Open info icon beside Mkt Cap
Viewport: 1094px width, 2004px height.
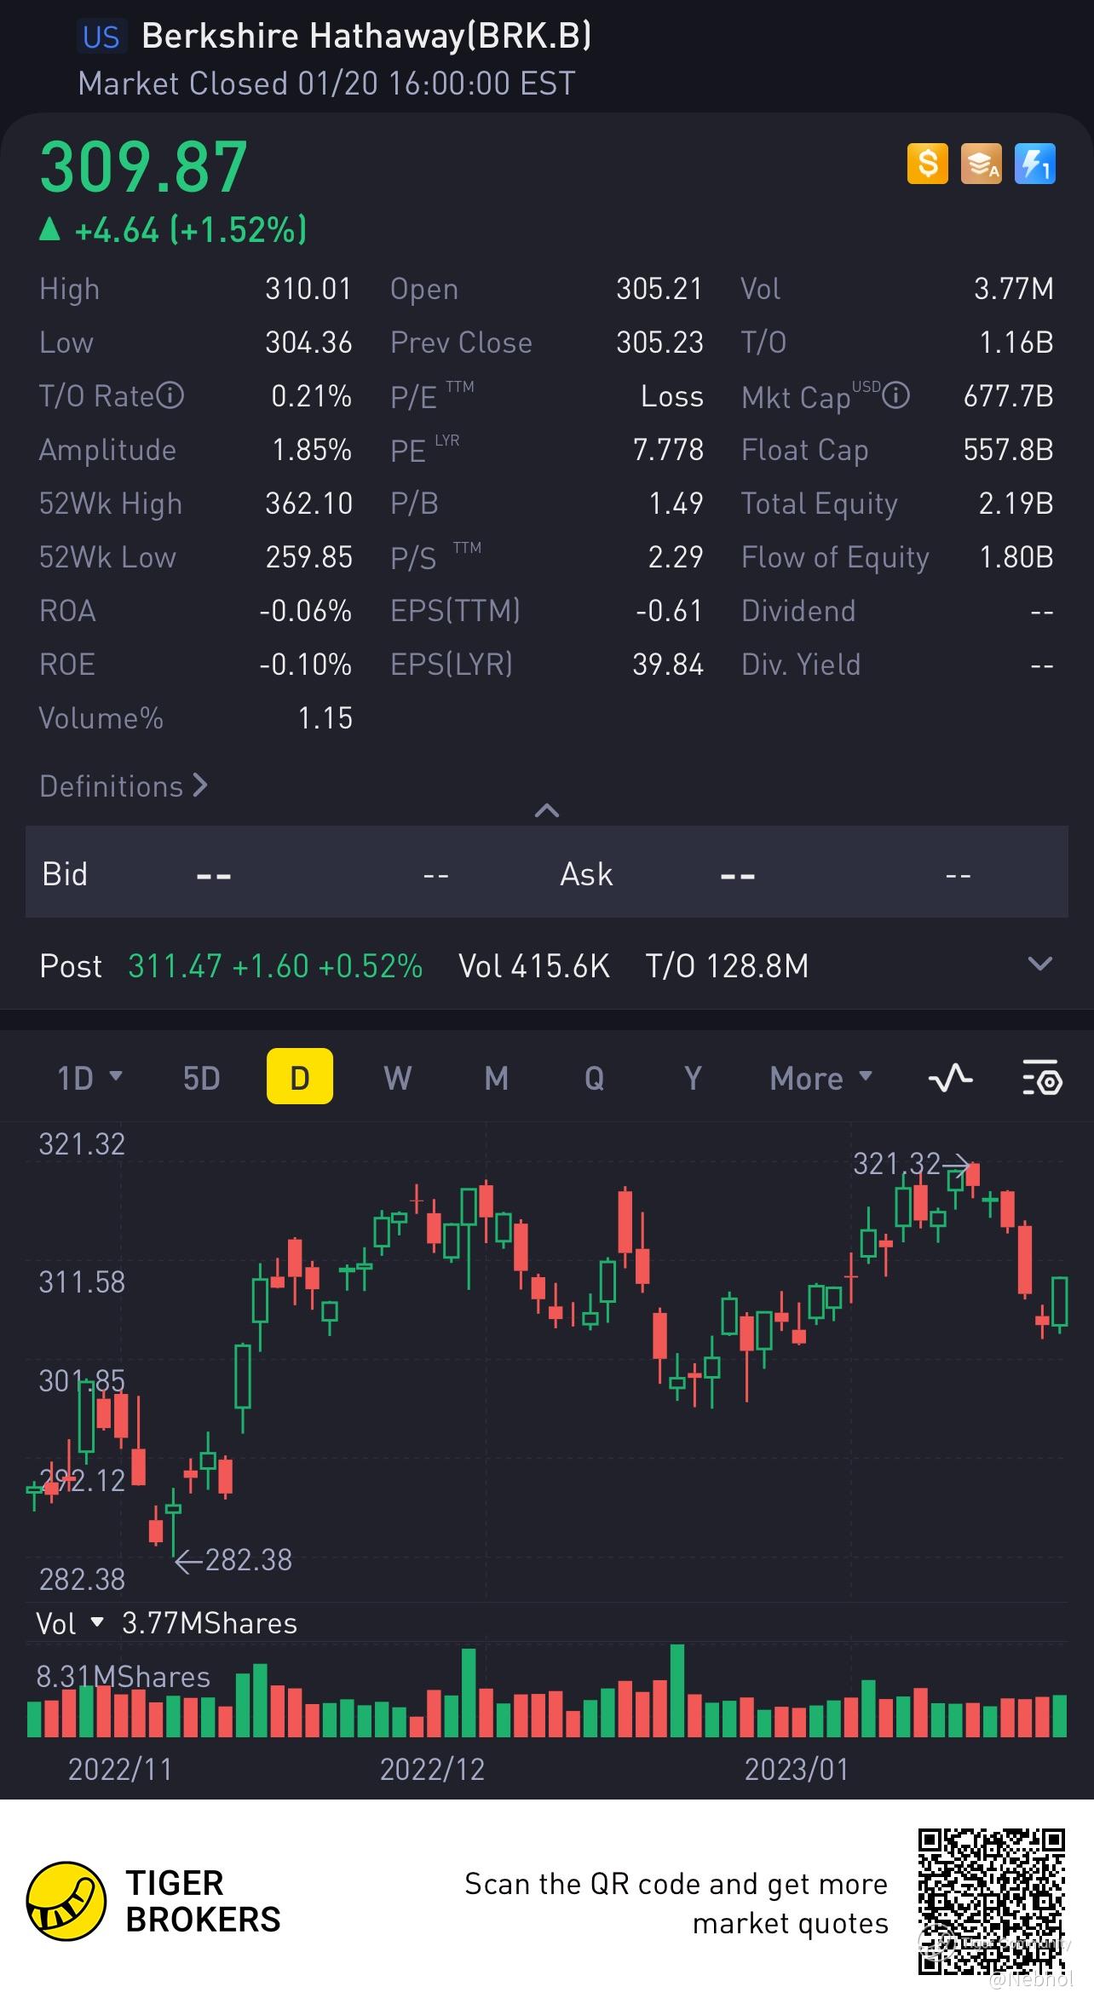click(895, 395)
